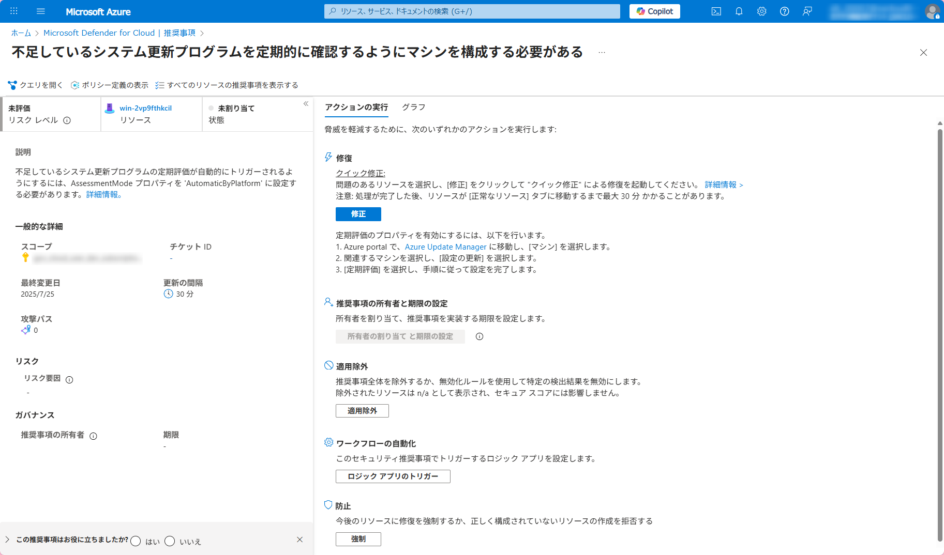Send feedback via the megaphone icon
944x555 pixels.
(807, 11)
